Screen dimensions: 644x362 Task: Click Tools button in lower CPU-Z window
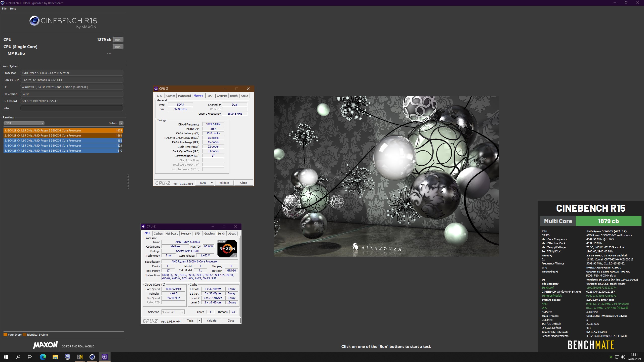190,321
